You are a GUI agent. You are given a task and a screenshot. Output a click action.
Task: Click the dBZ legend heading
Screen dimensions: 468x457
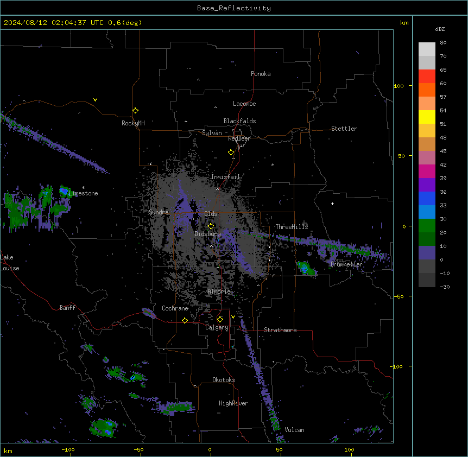(x=440, y=29)
